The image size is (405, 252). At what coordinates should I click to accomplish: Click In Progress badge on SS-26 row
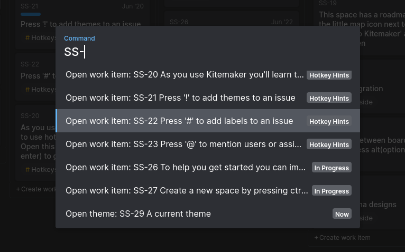(x=332, y=168)
